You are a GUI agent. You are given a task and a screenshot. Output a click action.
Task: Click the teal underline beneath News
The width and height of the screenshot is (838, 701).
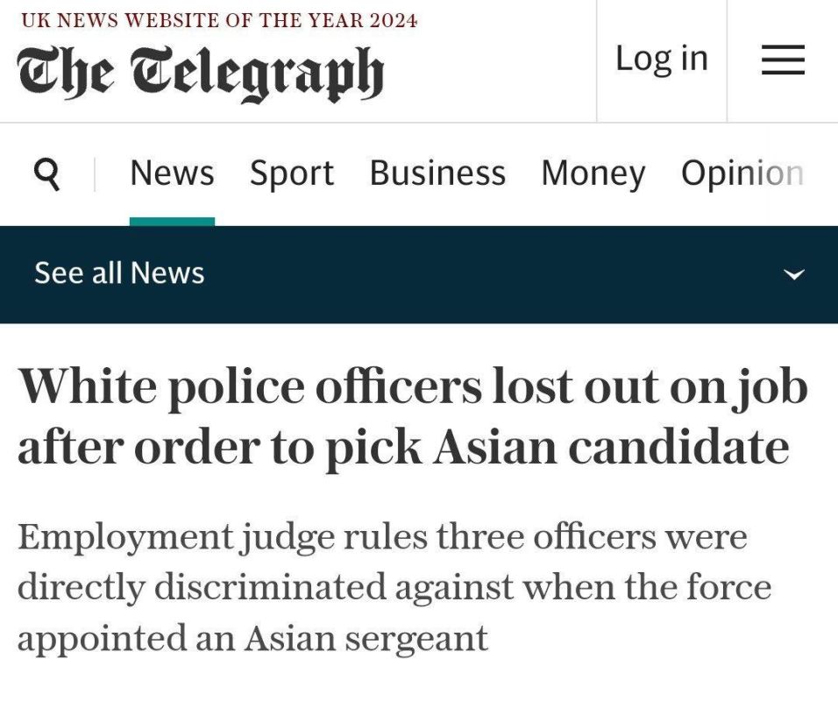coord(172,222)
